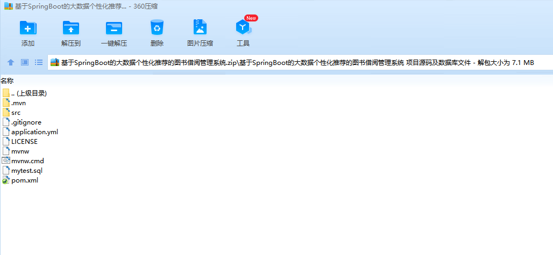Select the .mvn folder icon
Image resolution: width=553 pixels, height=255 pixels.
pos(6,103)
